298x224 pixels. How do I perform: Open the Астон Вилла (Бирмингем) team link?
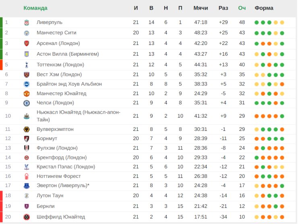click(68, 54)
